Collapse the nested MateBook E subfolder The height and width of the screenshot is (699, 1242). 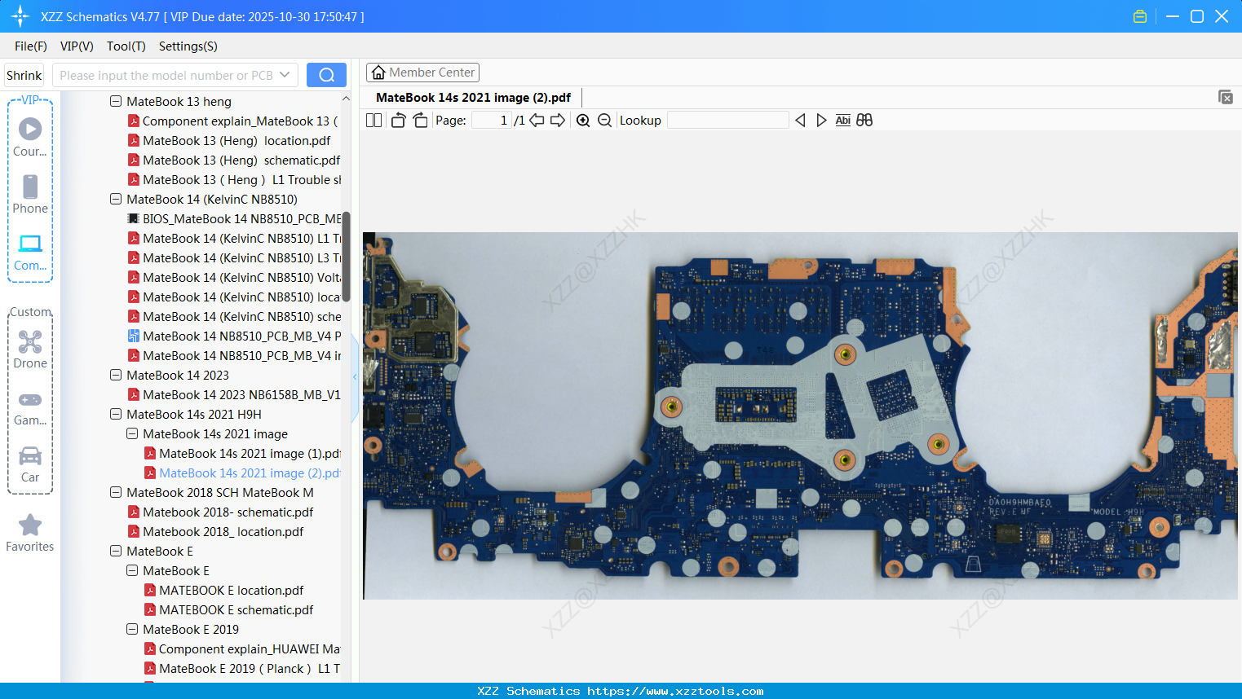(x=132, y=571)
